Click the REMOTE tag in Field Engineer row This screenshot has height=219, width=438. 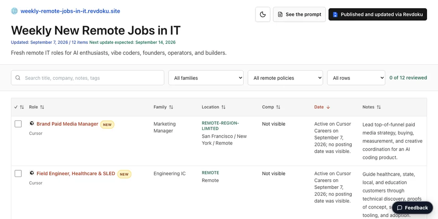click(210, 172)
